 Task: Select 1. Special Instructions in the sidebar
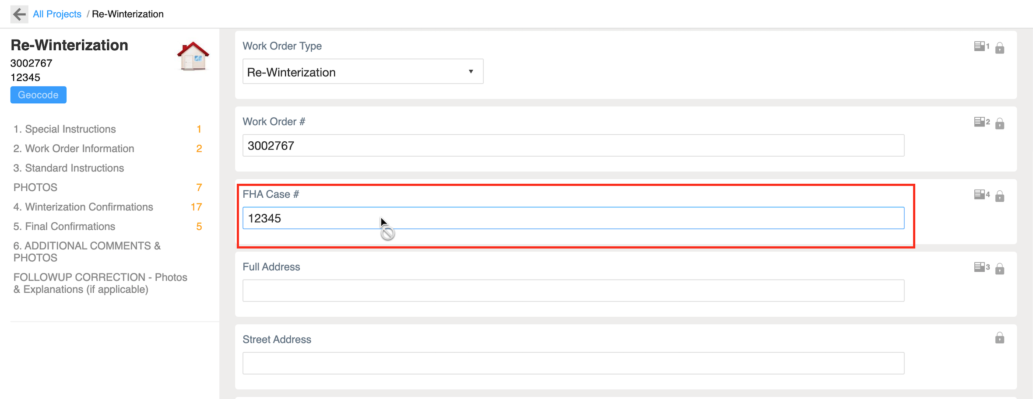tap(64, 129)
